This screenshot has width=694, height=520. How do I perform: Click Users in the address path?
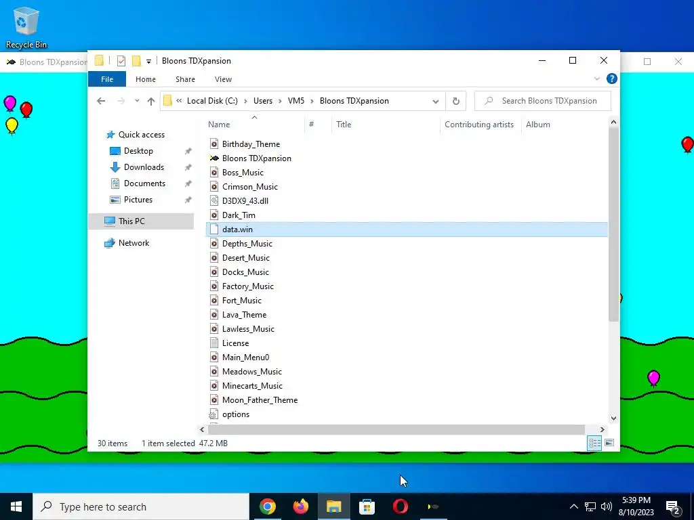[263, 101]
